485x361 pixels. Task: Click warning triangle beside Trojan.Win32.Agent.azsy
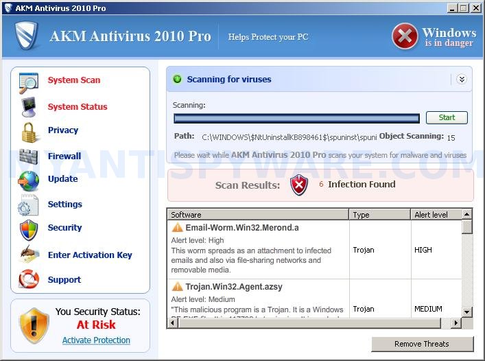(x=177, y=286)
